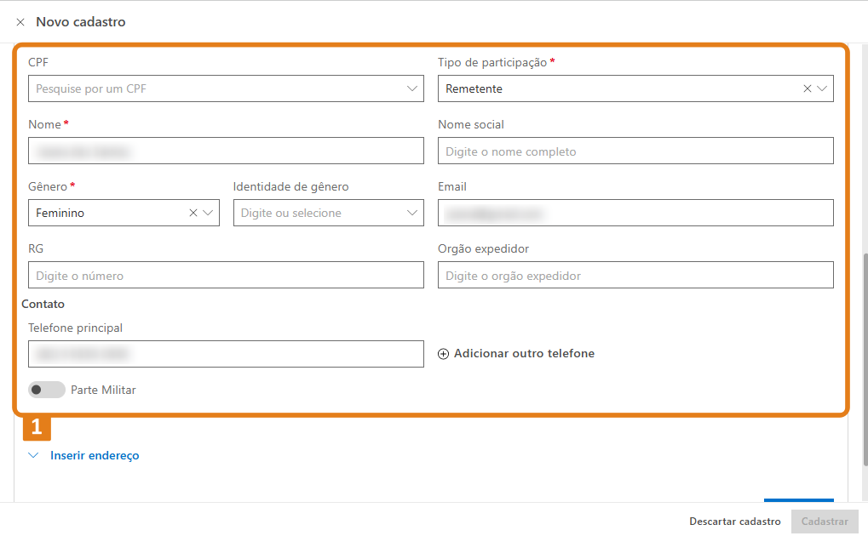Click the Descartar cadastro button

(x=734, y=522)
